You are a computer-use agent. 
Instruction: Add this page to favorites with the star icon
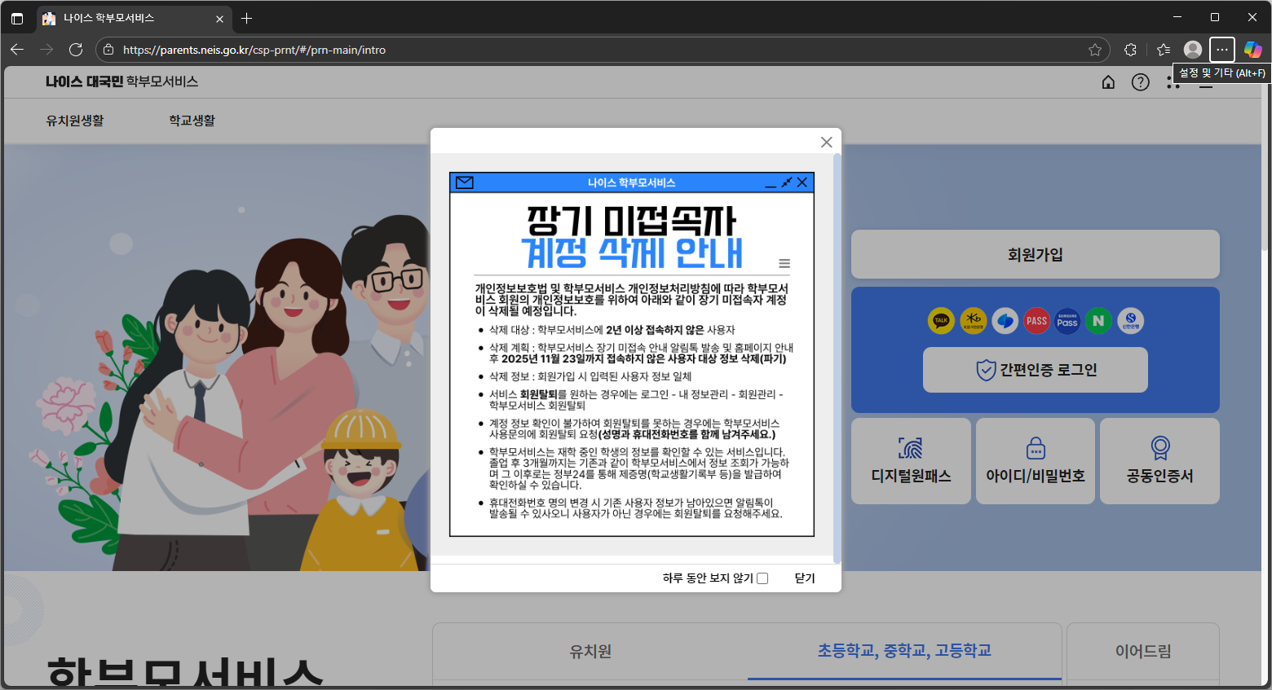(1094, 50)
